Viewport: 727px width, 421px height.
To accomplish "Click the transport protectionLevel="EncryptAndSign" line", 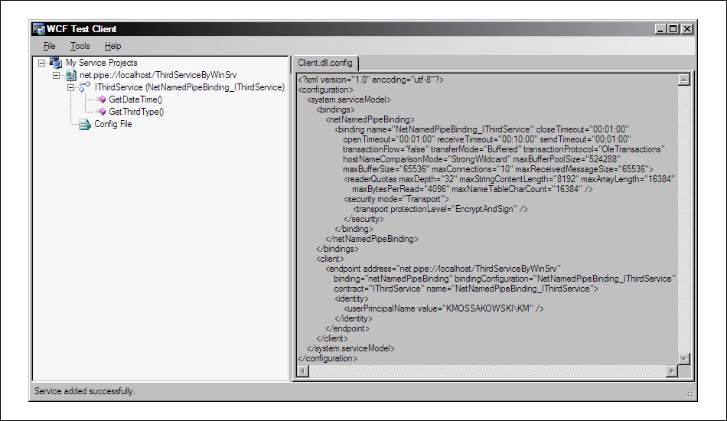I will pos(441,209).
